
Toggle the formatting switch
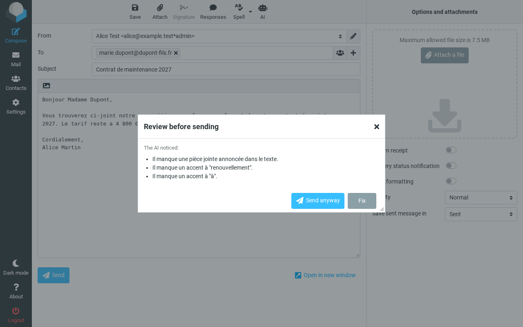[x=451, y=181]
